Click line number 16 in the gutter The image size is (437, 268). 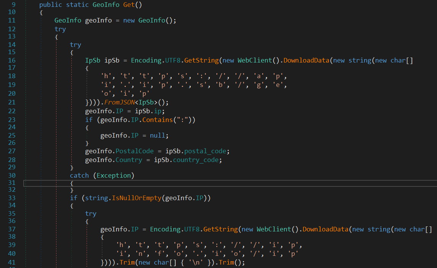point(11,60)
